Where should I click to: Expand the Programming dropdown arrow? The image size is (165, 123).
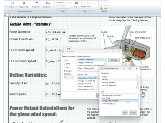pos(30,7)
